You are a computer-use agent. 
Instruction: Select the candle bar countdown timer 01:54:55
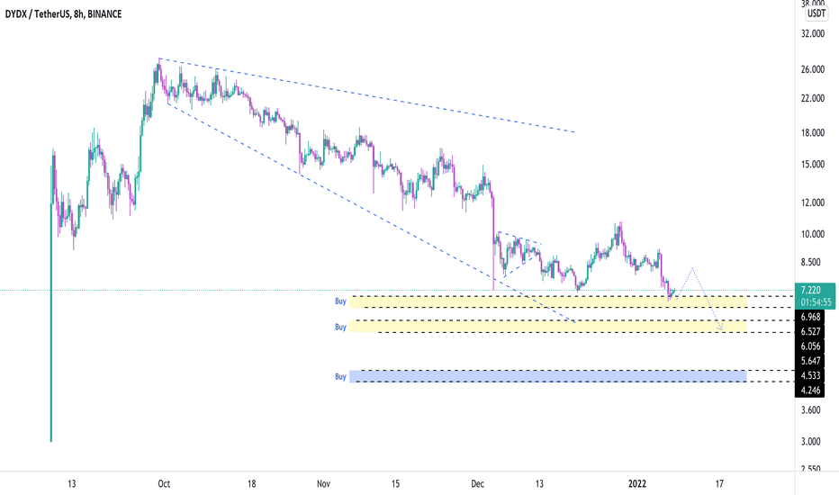(815, 303)
